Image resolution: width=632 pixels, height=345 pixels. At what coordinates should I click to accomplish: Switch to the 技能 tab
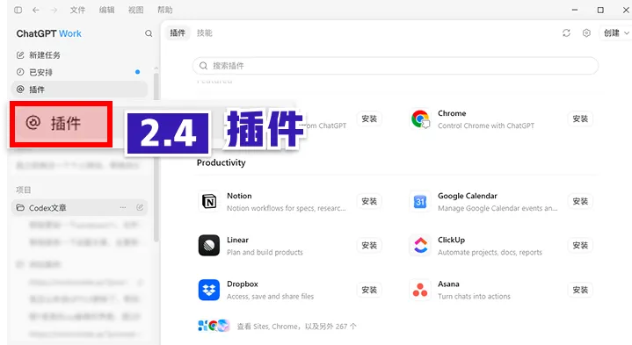pos(204,33)
